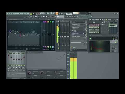Viewport: 125px width, 94px height.
Task: Select the bottom green pattern clip in picker
Action: [x=94, y=32]
